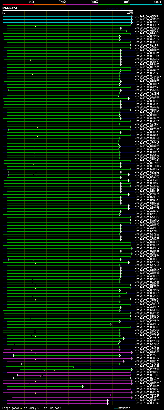
Task: Click the orange ~40% identity legend bar
Action: (x=50, y=5)
